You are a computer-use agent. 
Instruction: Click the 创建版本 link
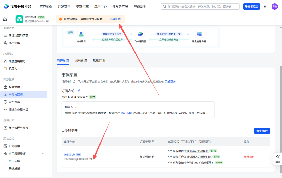click(115, 19)
